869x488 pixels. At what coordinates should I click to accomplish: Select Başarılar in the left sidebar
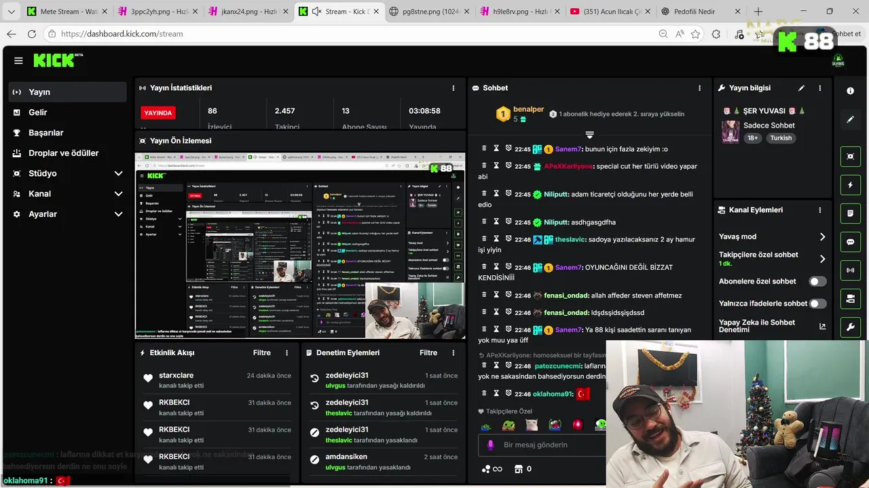point(67,133)
